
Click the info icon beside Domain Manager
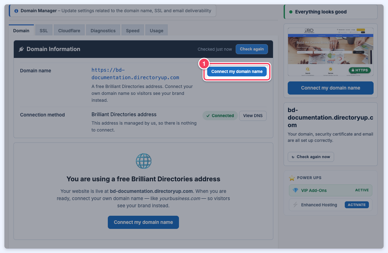(16, 11)
